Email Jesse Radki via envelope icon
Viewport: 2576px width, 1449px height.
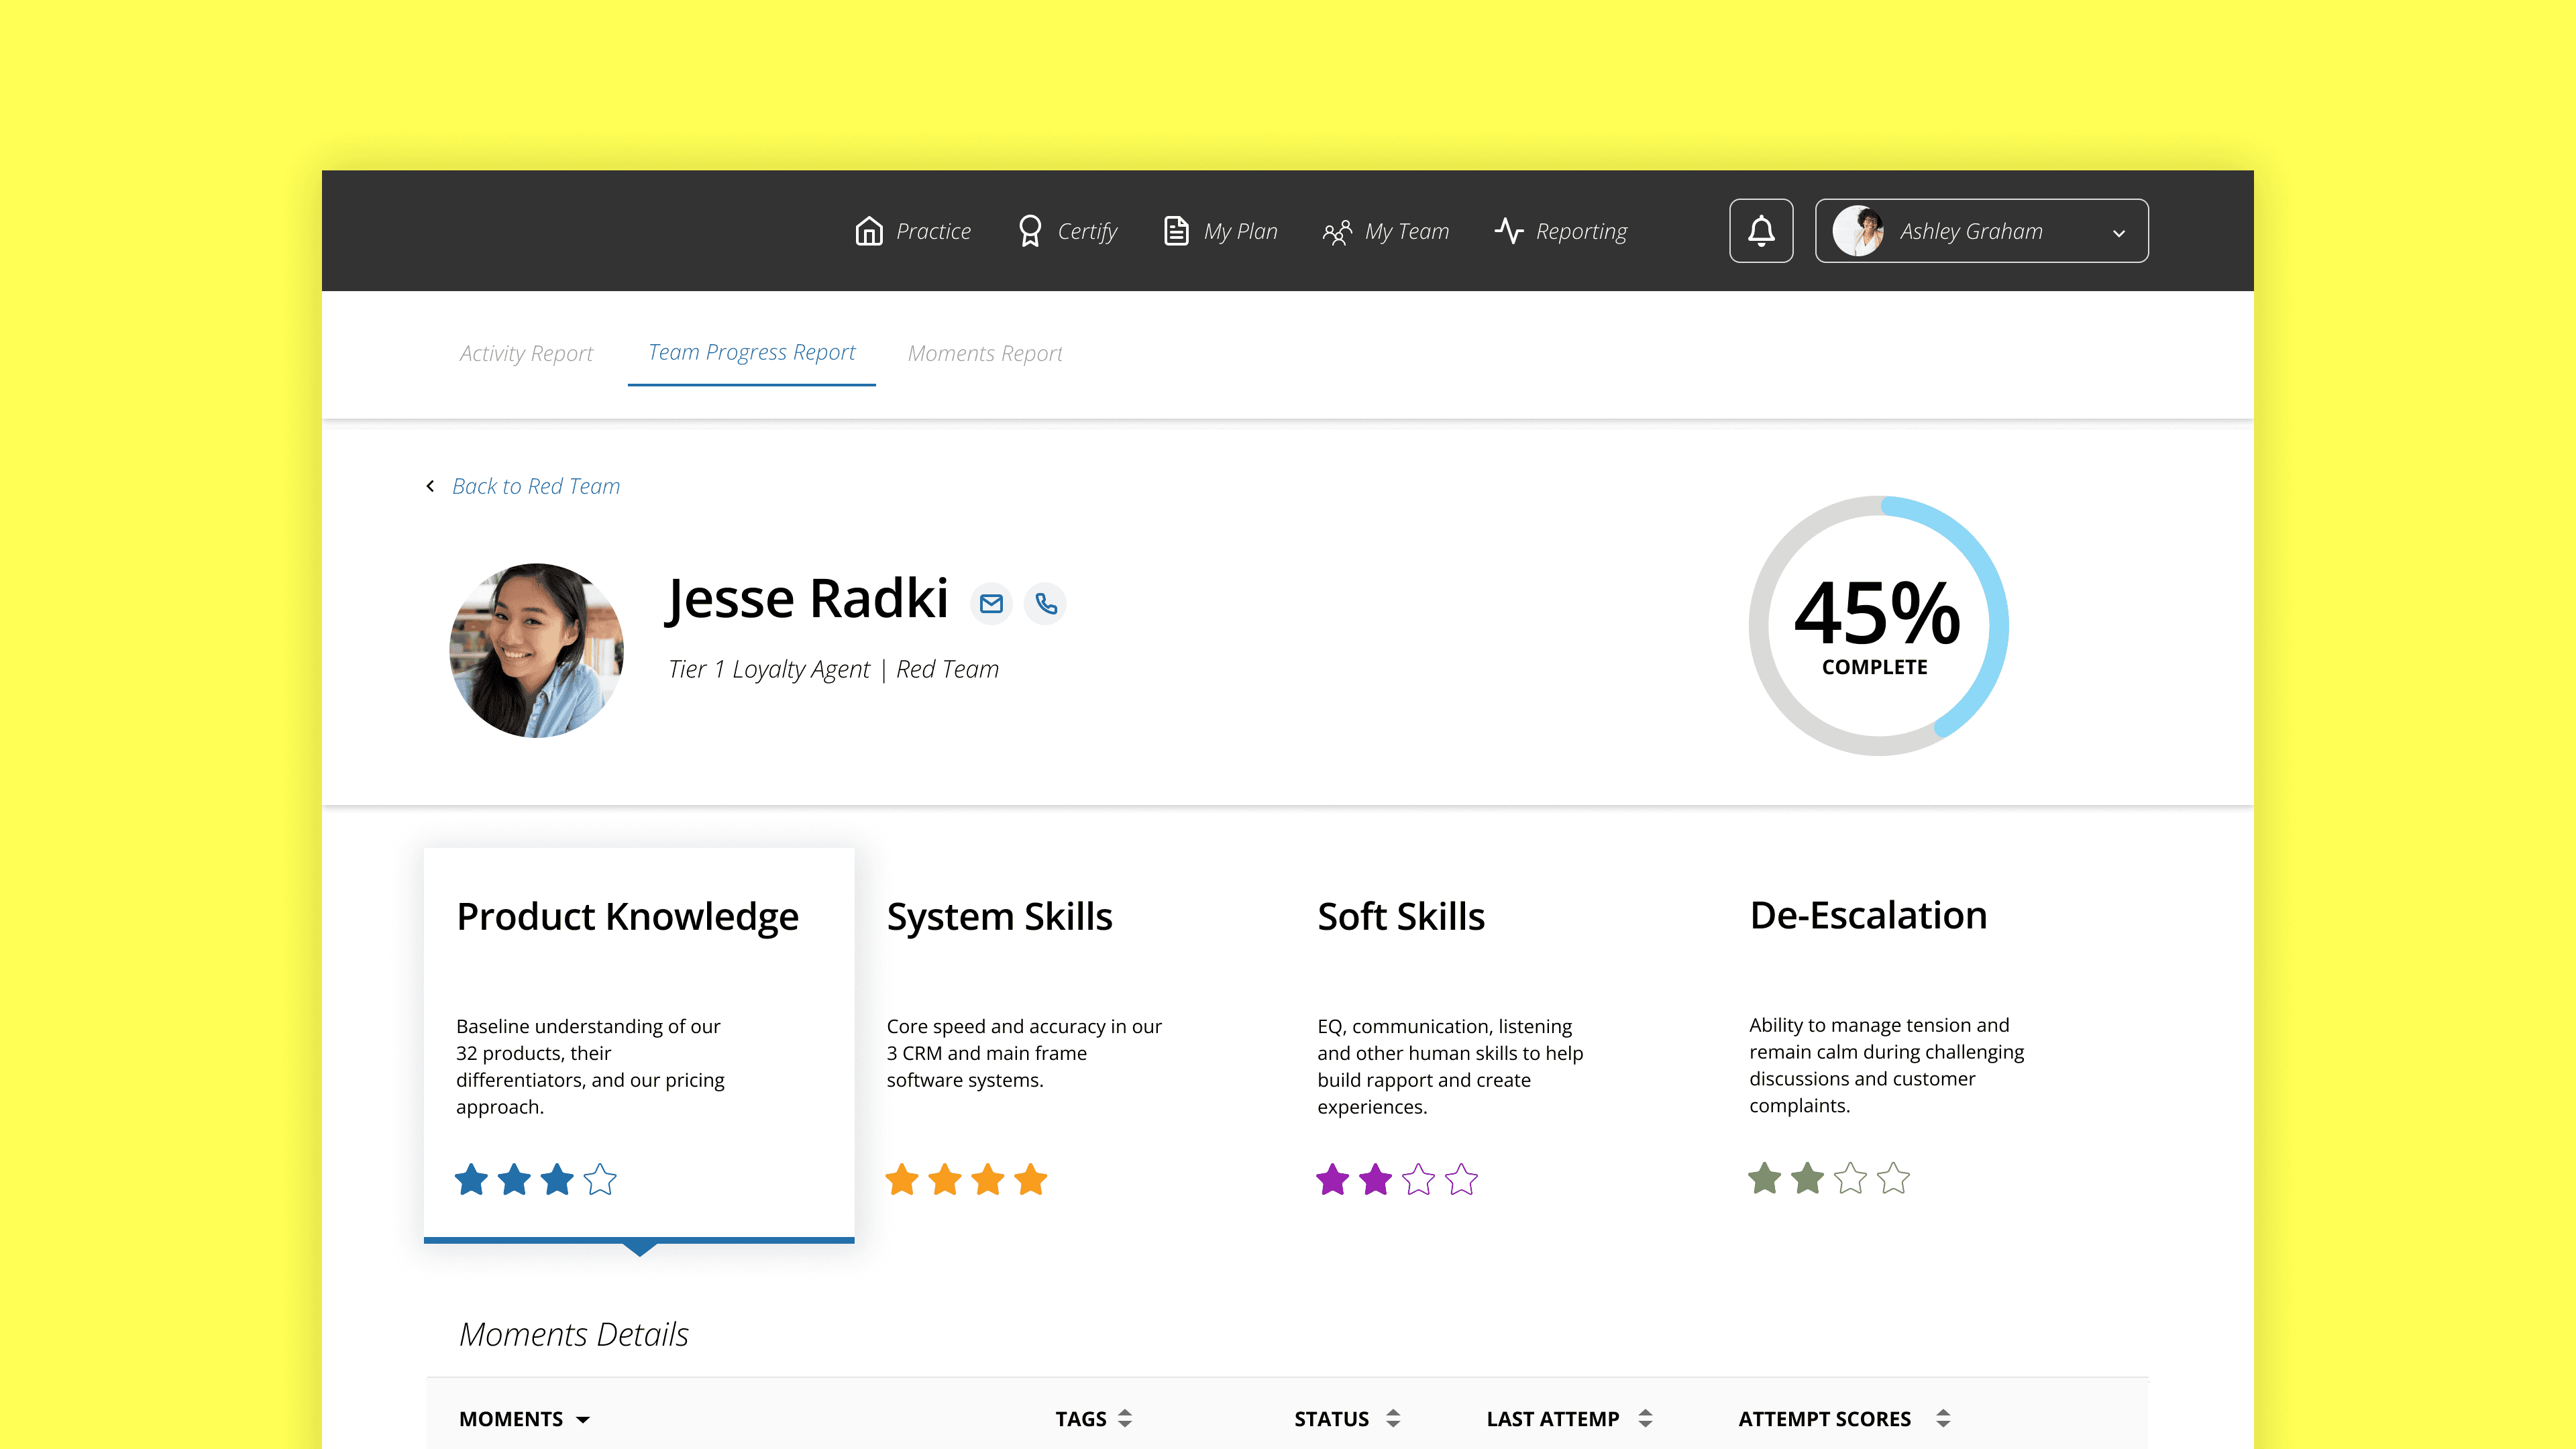click(x=991, y=604)
